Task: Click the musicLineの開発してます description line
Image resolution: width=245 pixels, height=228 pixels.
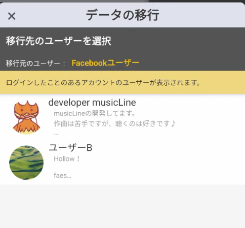Action: (94, 114)
